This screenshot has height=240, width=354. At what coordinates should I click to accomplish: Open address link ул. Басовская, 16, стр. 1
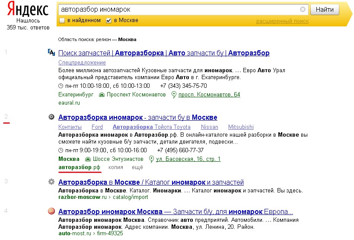tap(188, 159)
